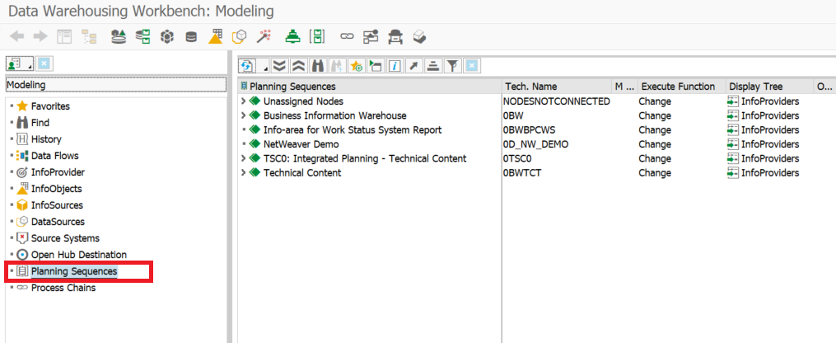Click expand all double-chevron down icon

(279, 65)
